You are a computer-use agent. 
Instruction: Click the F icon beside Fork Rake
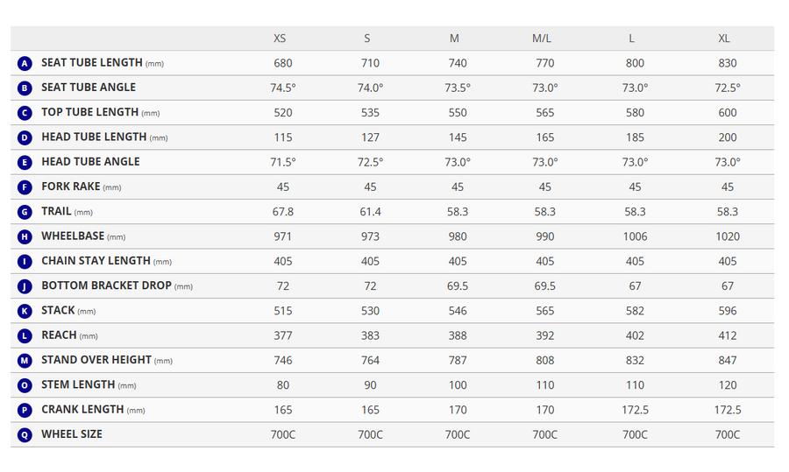pyautogui.click(x=25, y=187)
